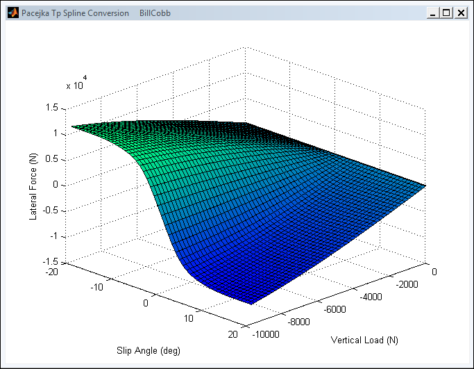The height and width of the screenshot is (369, 474).
Task: Click the -0.5 tick on the Lateral Force axis
Action: [x=50, y=210]
